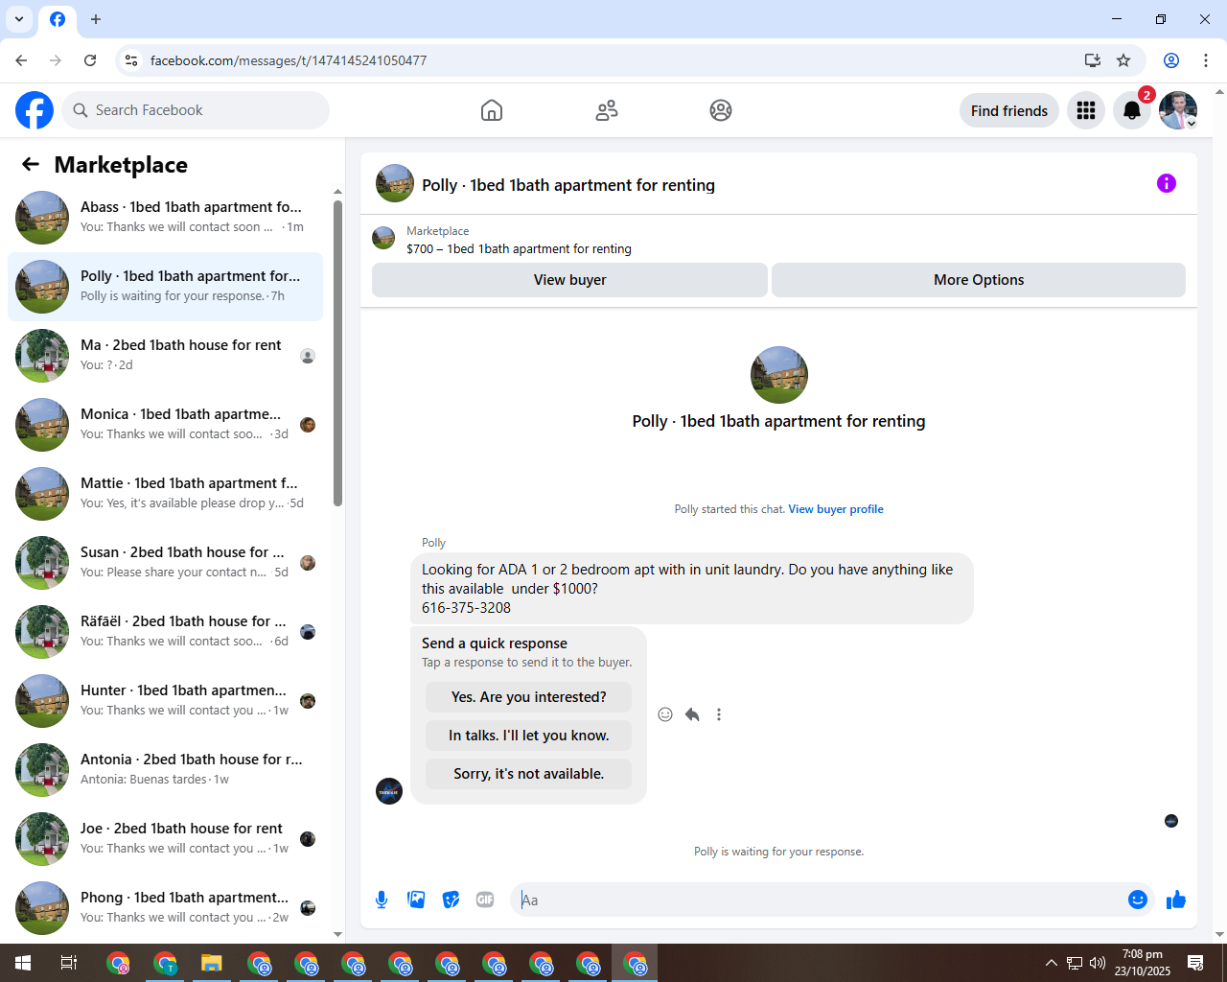This screenshot has width=1227, height=982.
Task: Choose a sticker with the sticker icon
Action: [451, 900]
